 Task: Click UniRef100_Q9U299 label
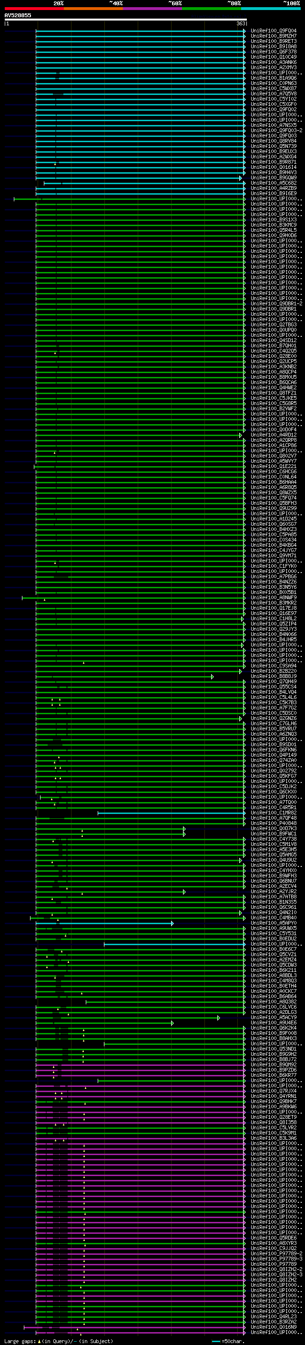273,508
